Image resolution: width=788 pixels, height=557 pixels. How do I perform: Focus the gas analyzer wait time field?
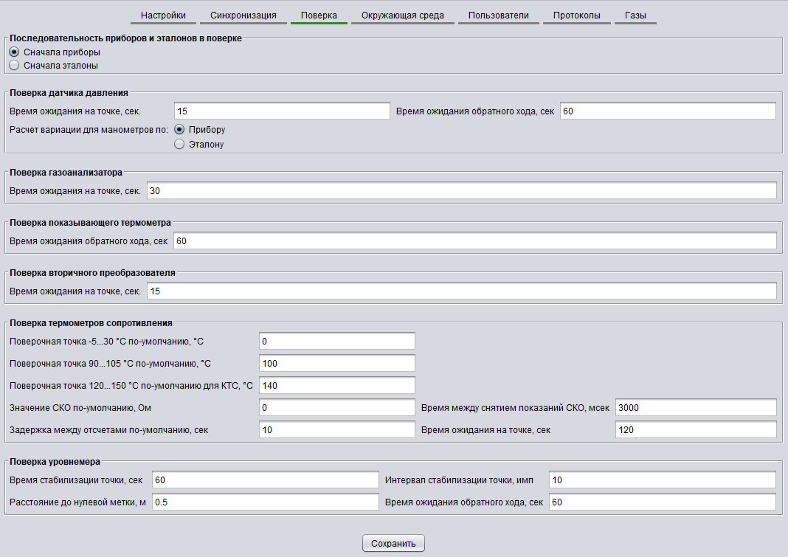coord(461,191)
